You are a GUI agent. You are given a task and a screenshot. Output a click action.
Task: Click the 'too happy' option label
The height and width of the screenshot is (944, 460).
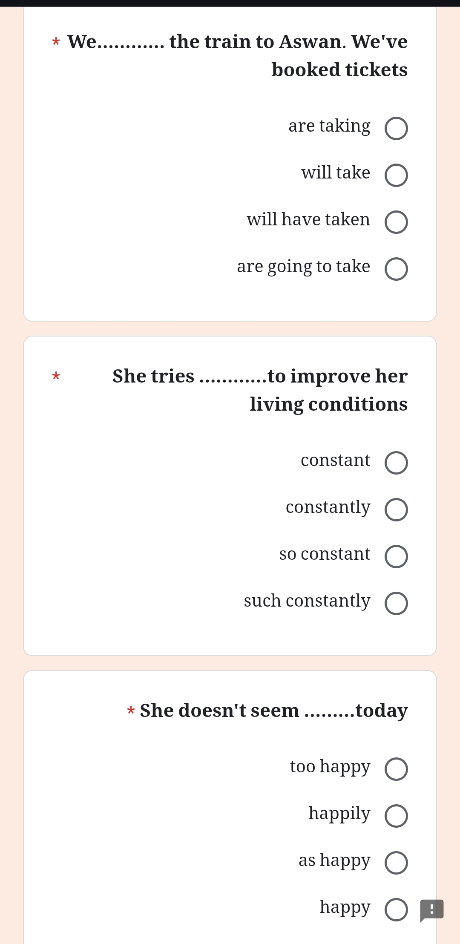click(330, 767)
